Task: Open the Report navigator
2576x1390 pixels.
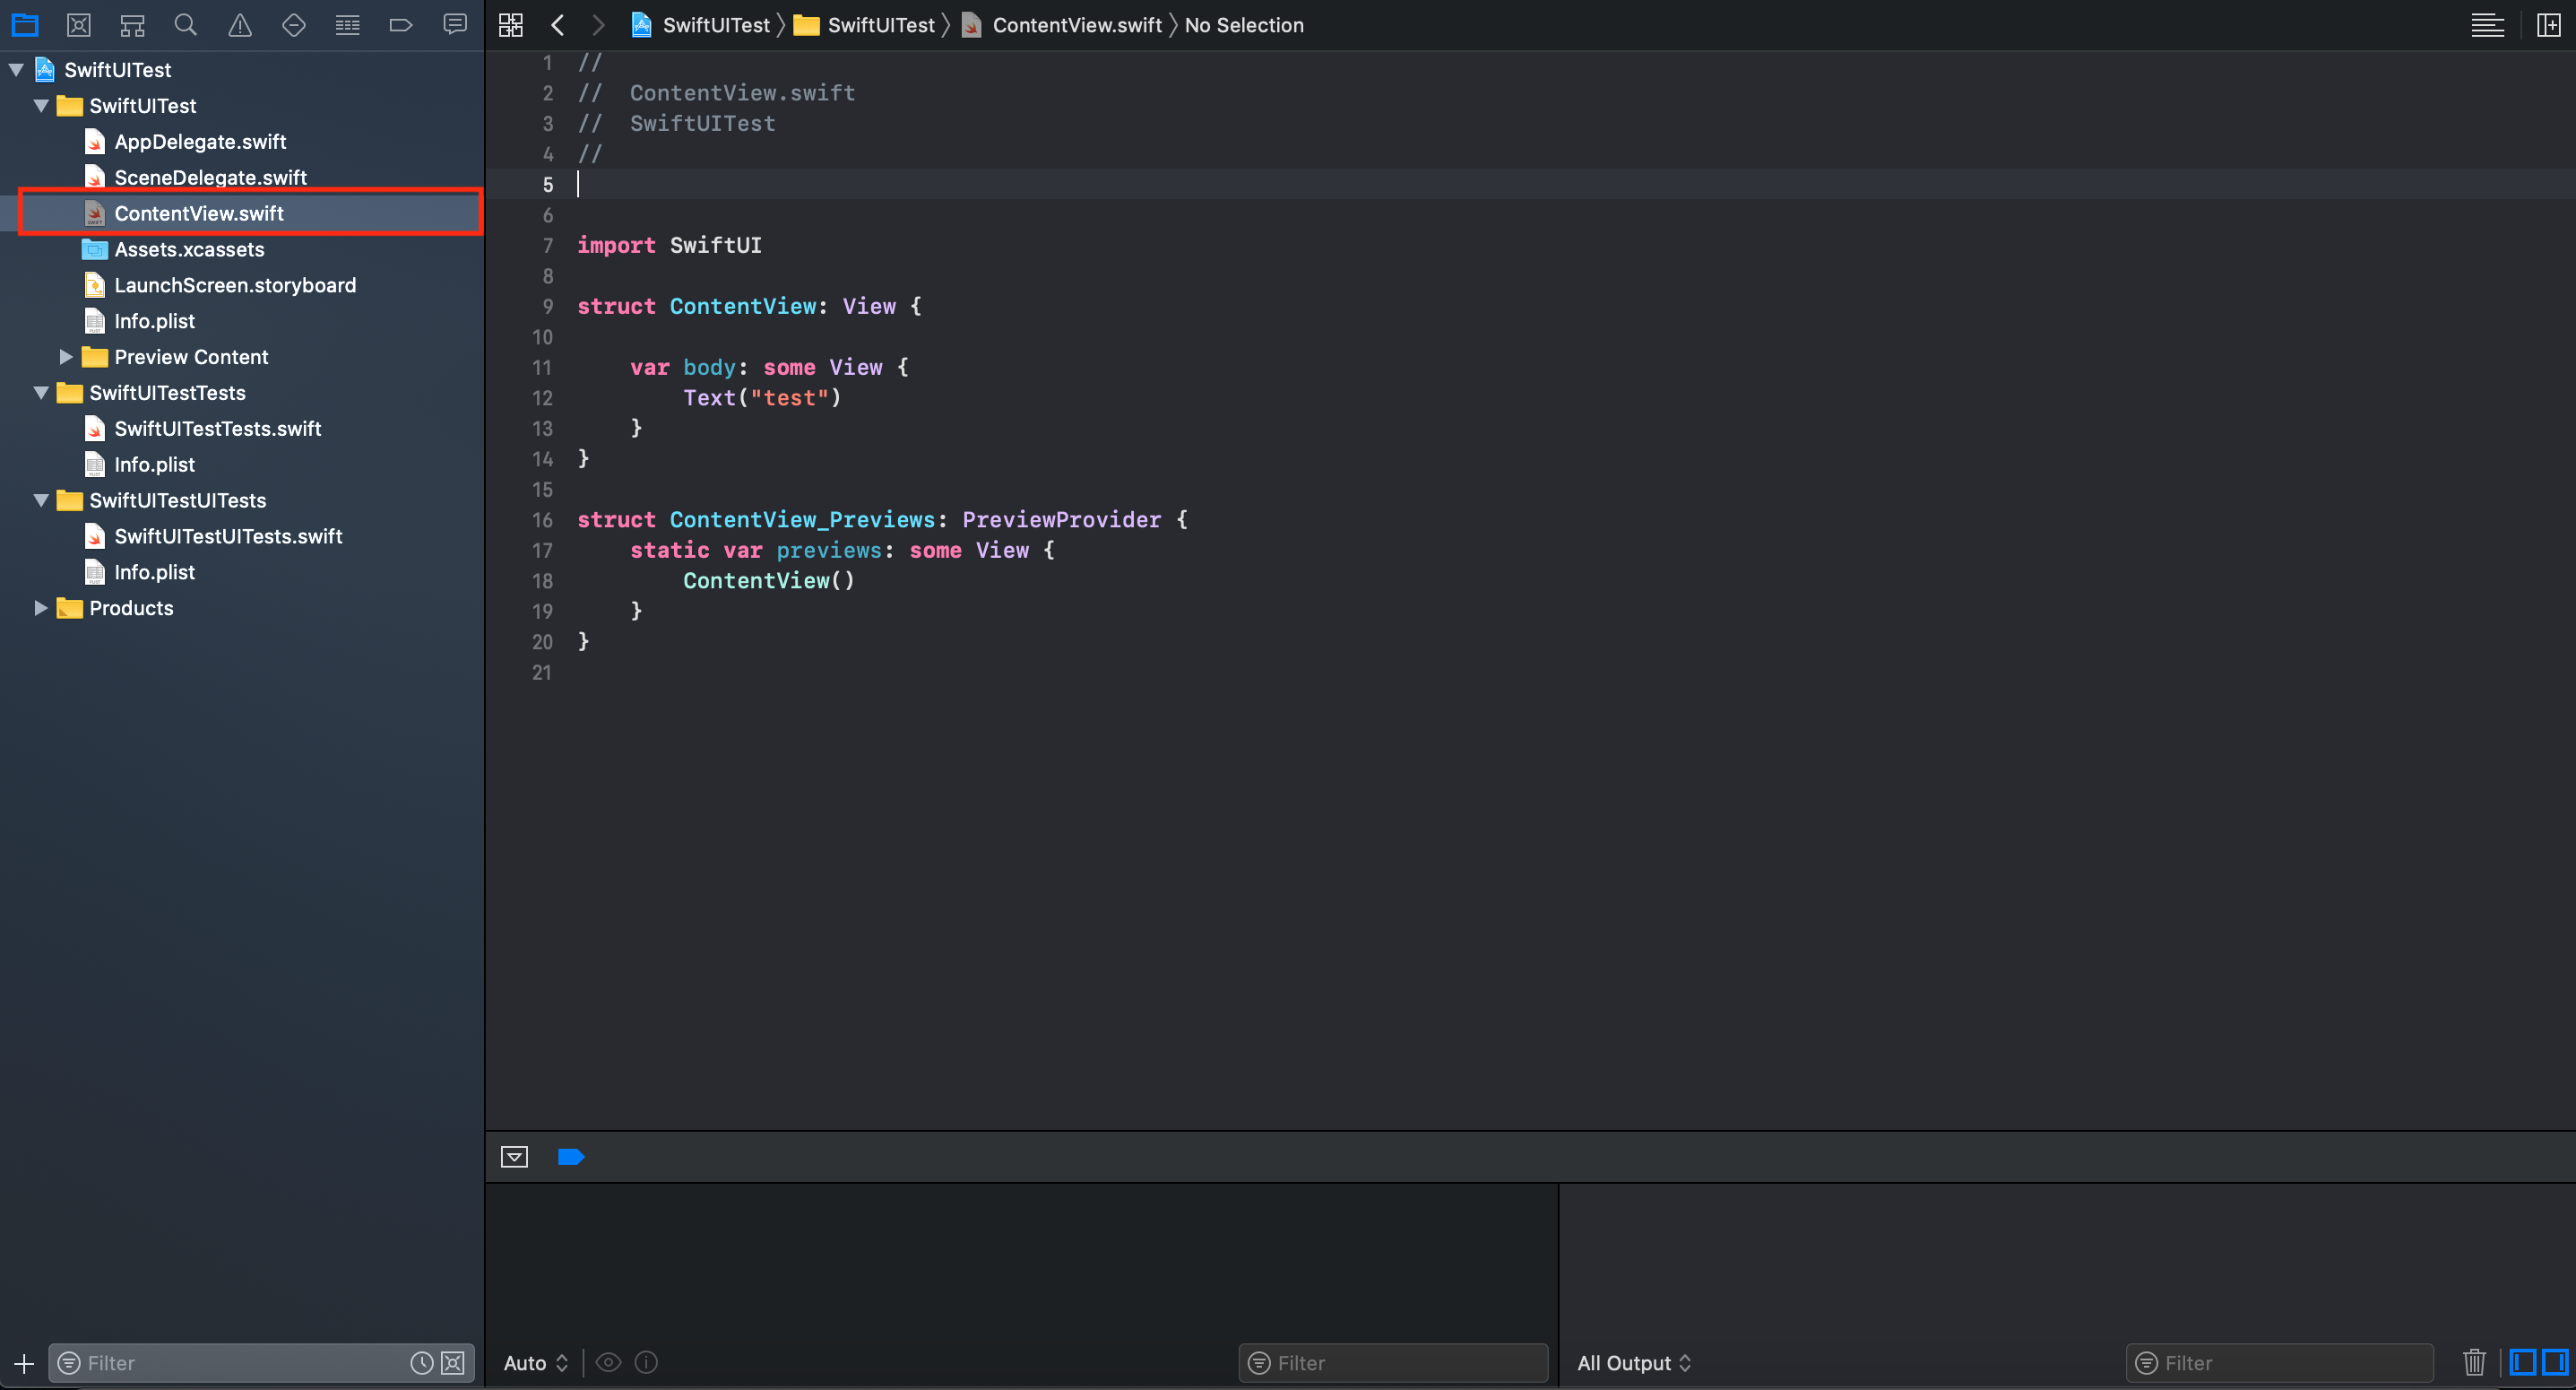Action: click(455, 25)
